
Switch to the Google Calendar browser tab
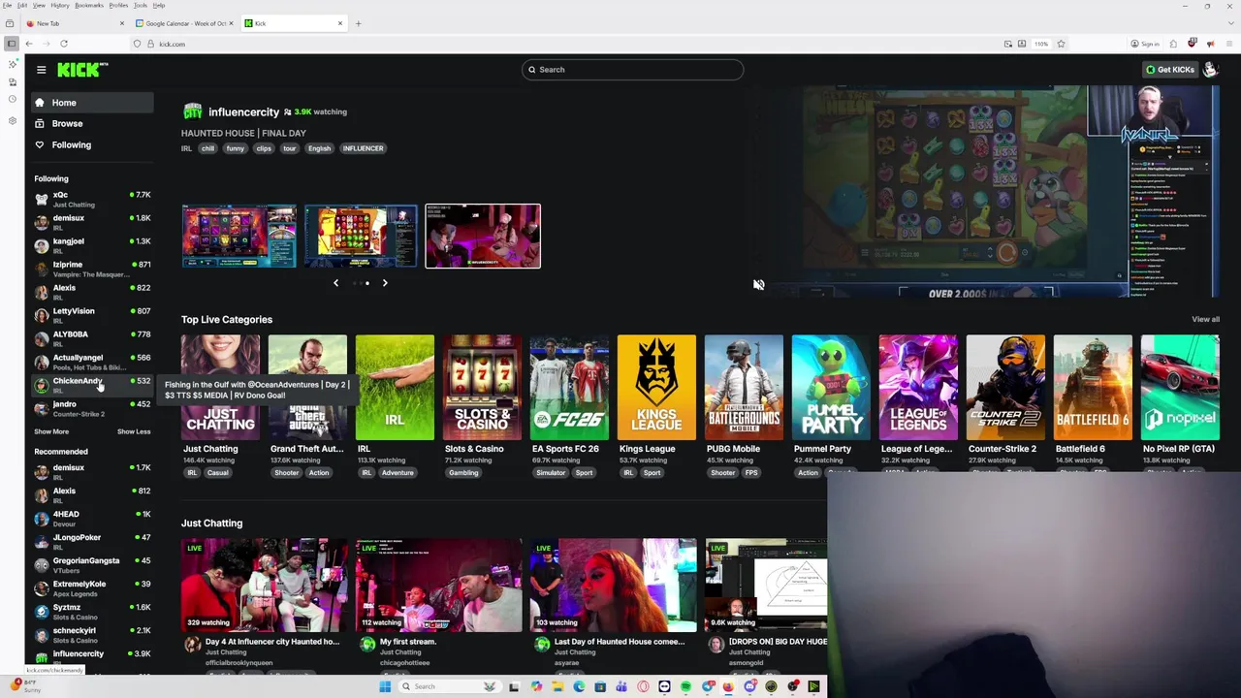(184, 23)
